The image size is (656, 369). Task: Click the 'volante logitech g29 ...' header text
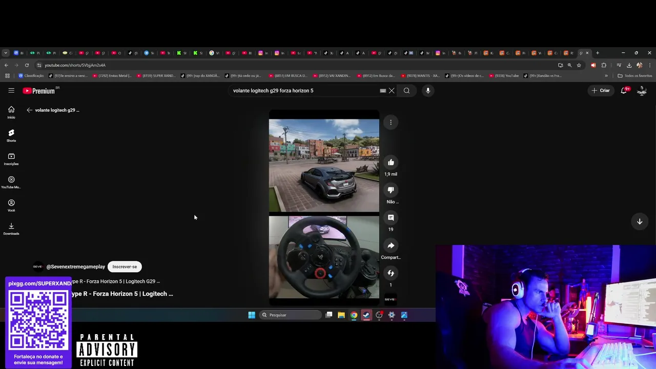coord(57,110)
